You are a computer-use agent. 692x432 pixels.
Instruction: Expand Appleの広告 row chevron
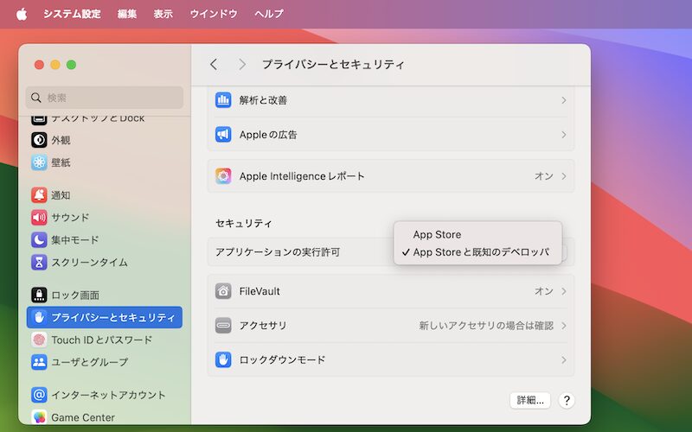[x=564, y=135]
